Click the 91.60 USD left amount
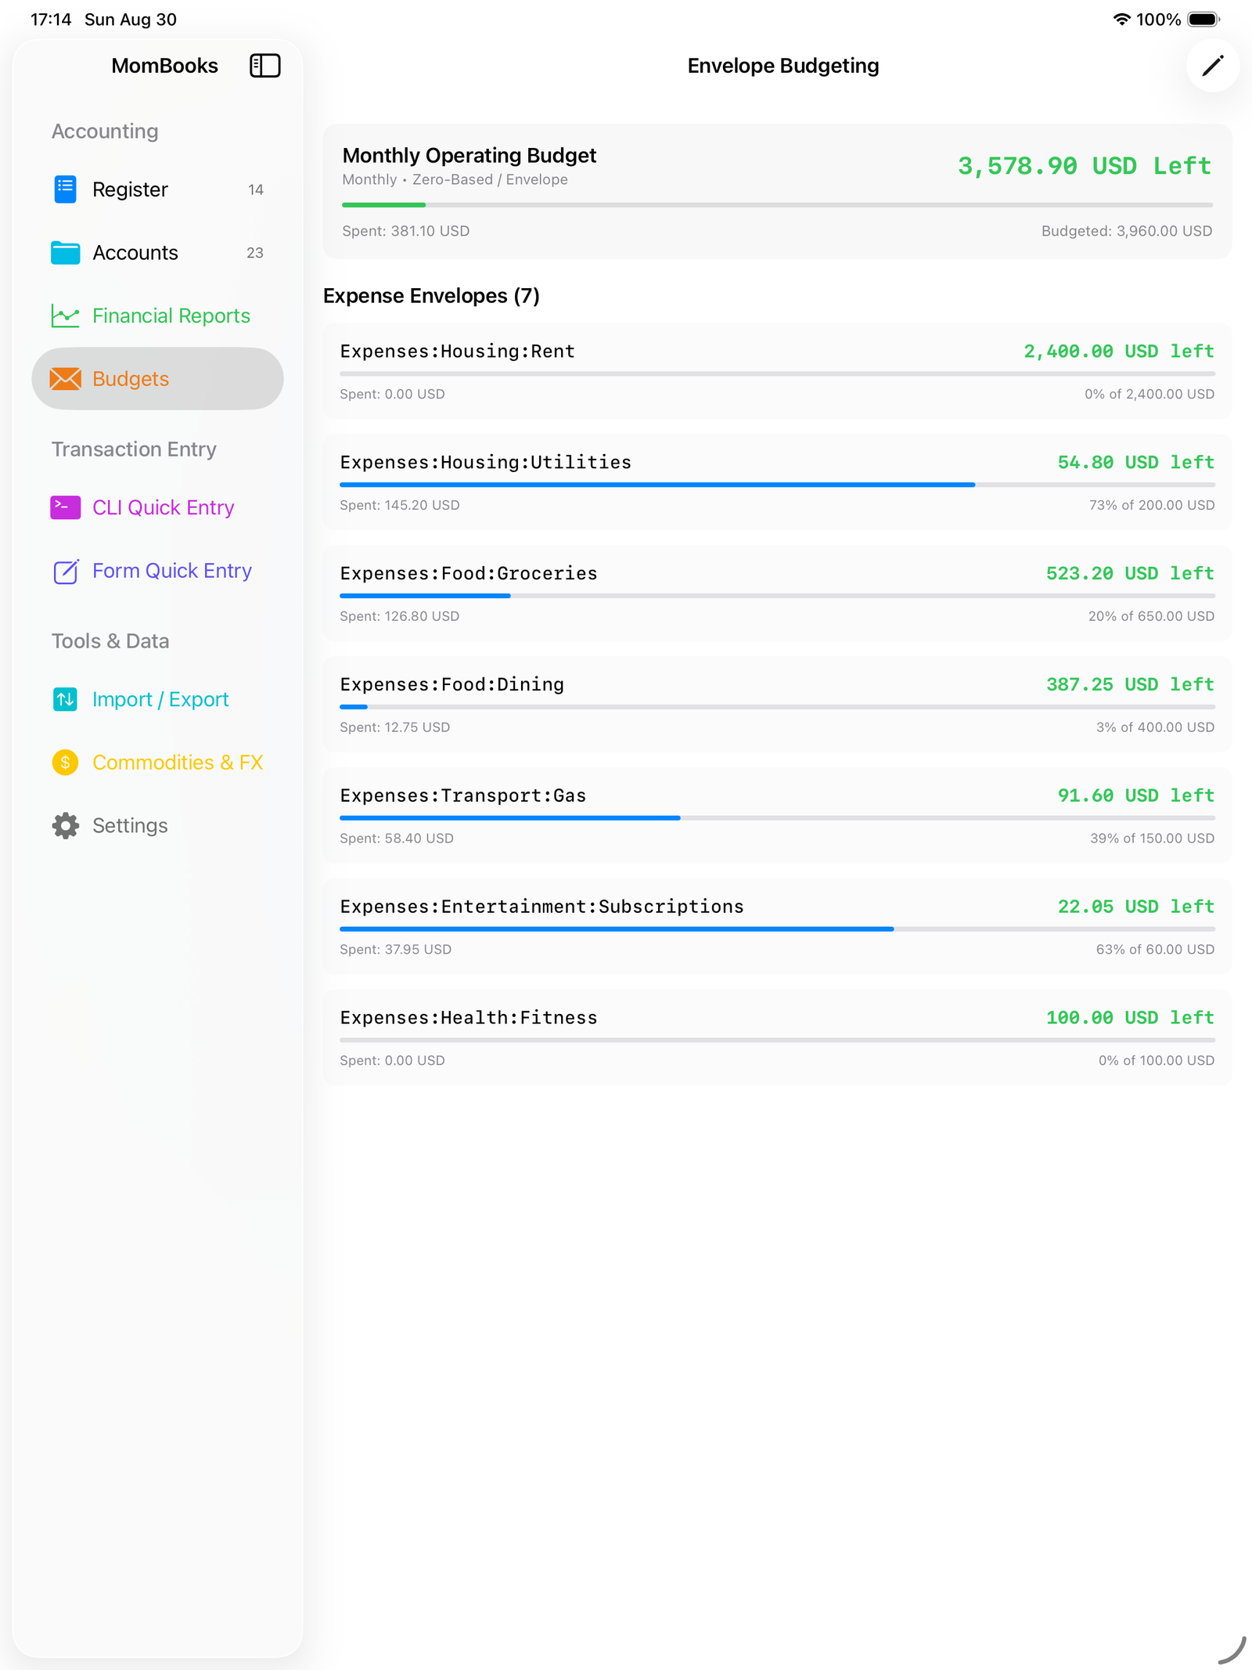This screenshot has height=1670, width=1252. click(1135, 796)
